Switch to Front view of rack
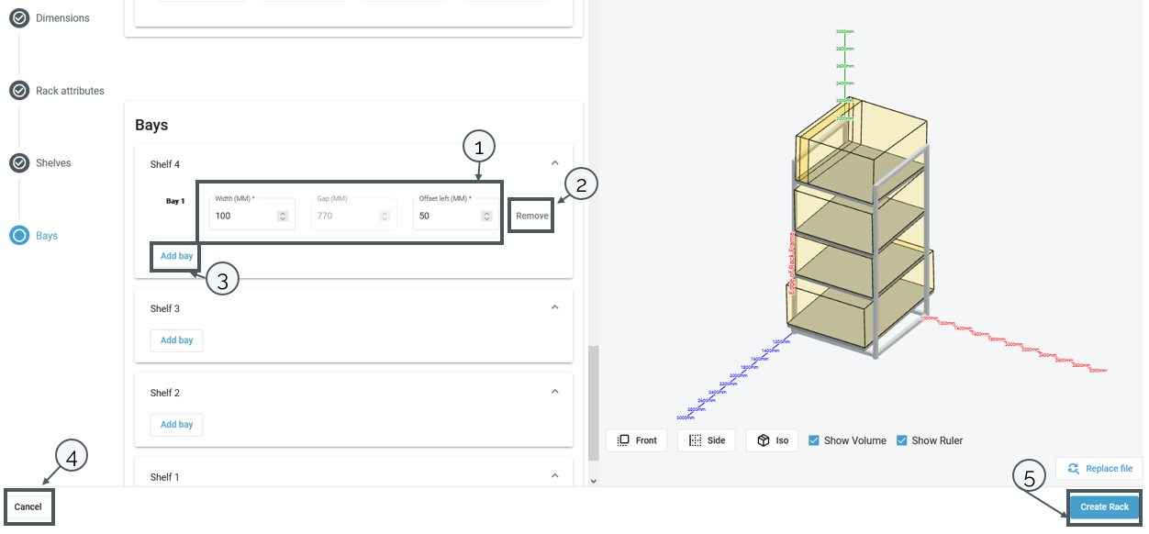 pos(637,440)
